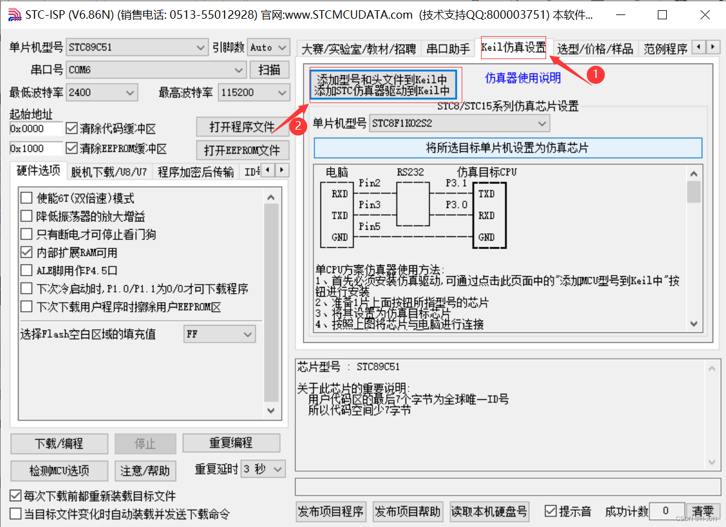Select 程序加密后传输 tab
The width and height of the screenshot is (726, 527).
tap(196, 172)
